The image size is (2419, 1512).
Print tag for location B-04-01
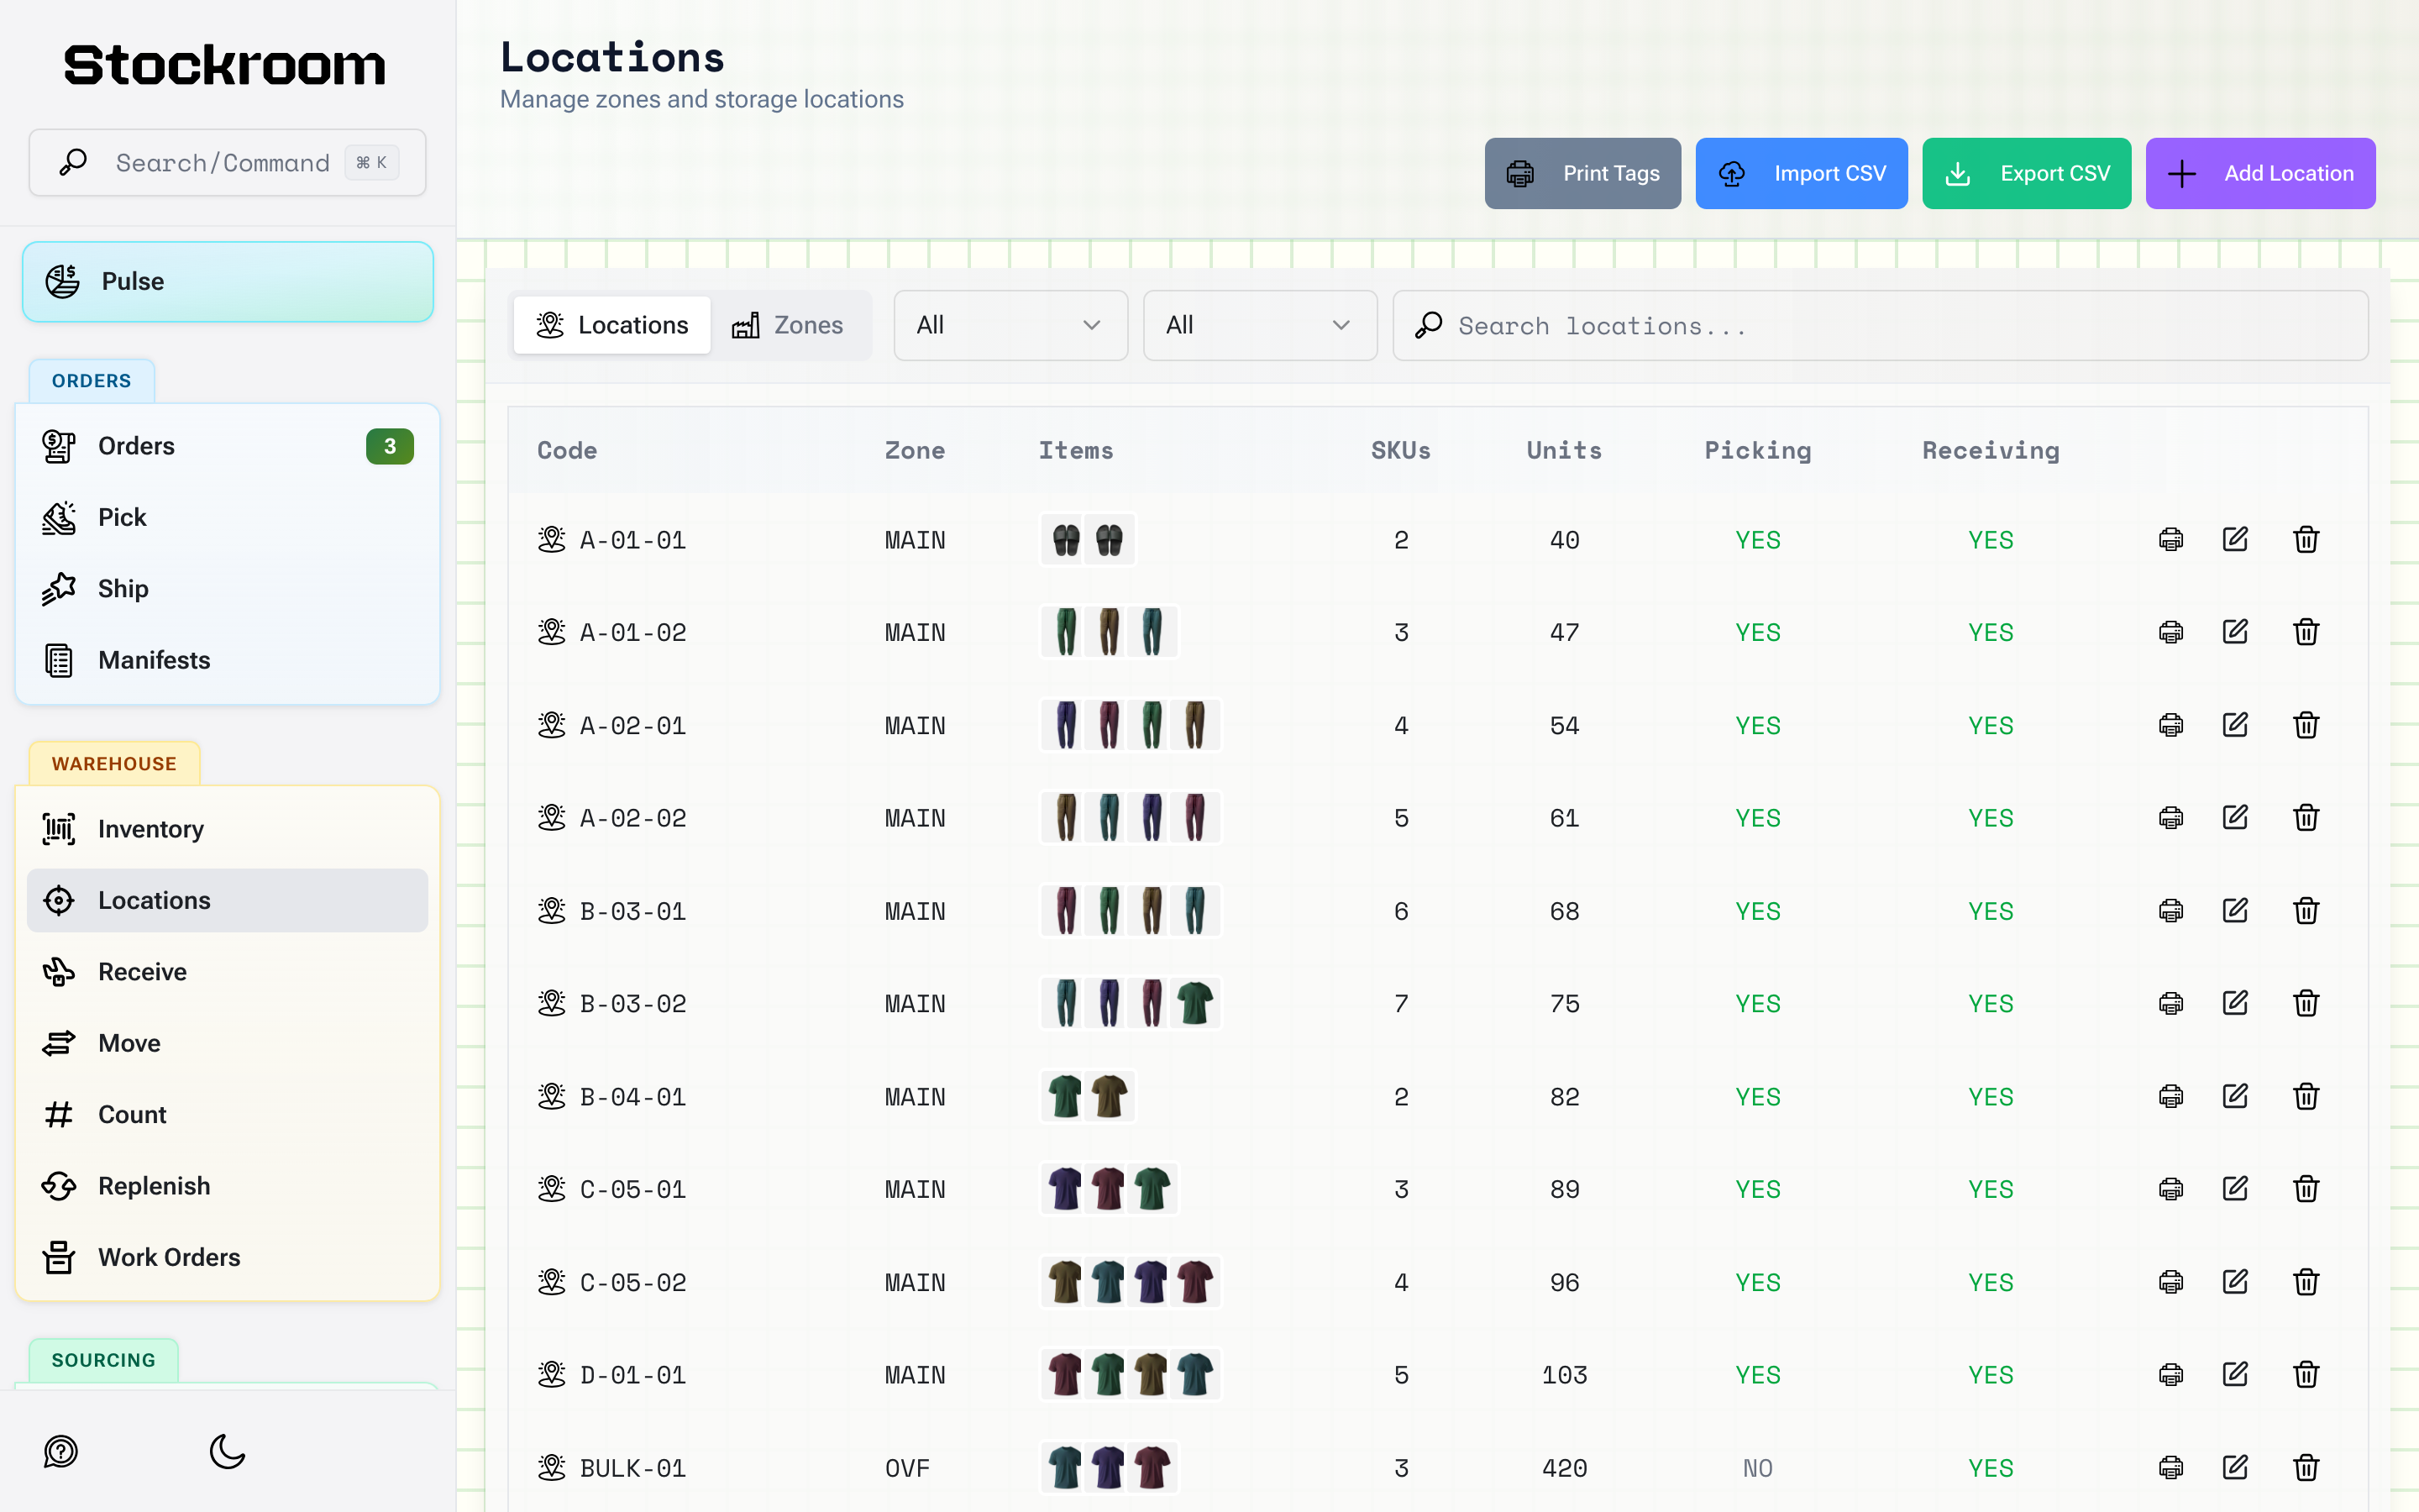tap(2170, 1097)
